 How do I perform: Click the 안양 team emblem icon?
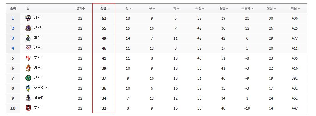coord(29,28)
